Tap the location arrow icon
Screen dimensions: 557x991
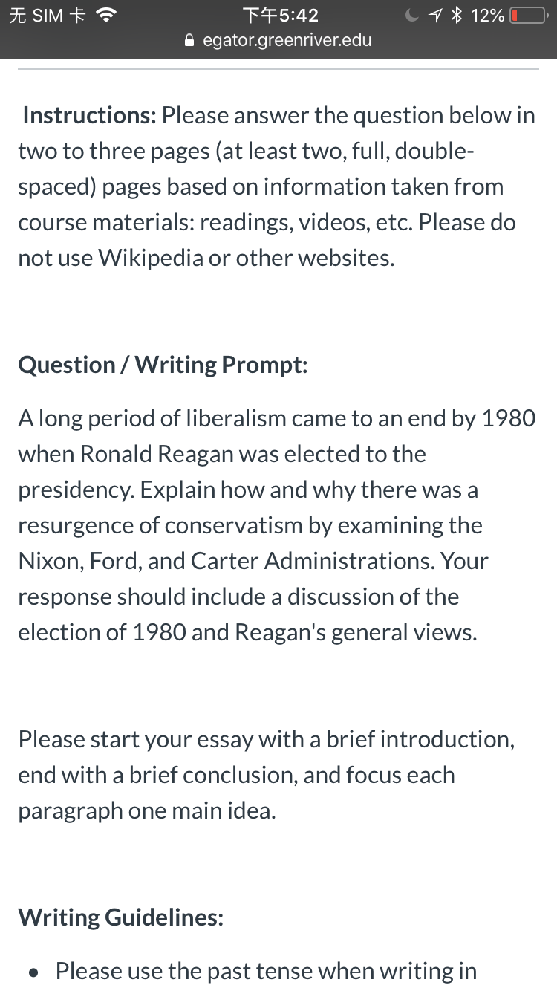439,15
